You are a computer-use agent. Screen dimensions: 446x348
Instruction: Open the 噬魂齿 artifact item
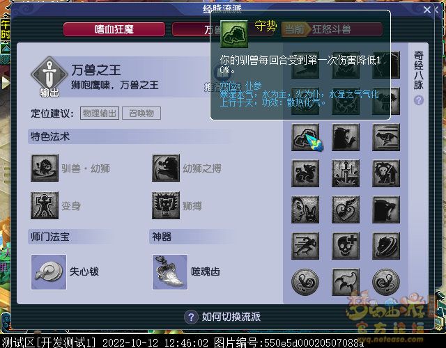tap(170, 272)
